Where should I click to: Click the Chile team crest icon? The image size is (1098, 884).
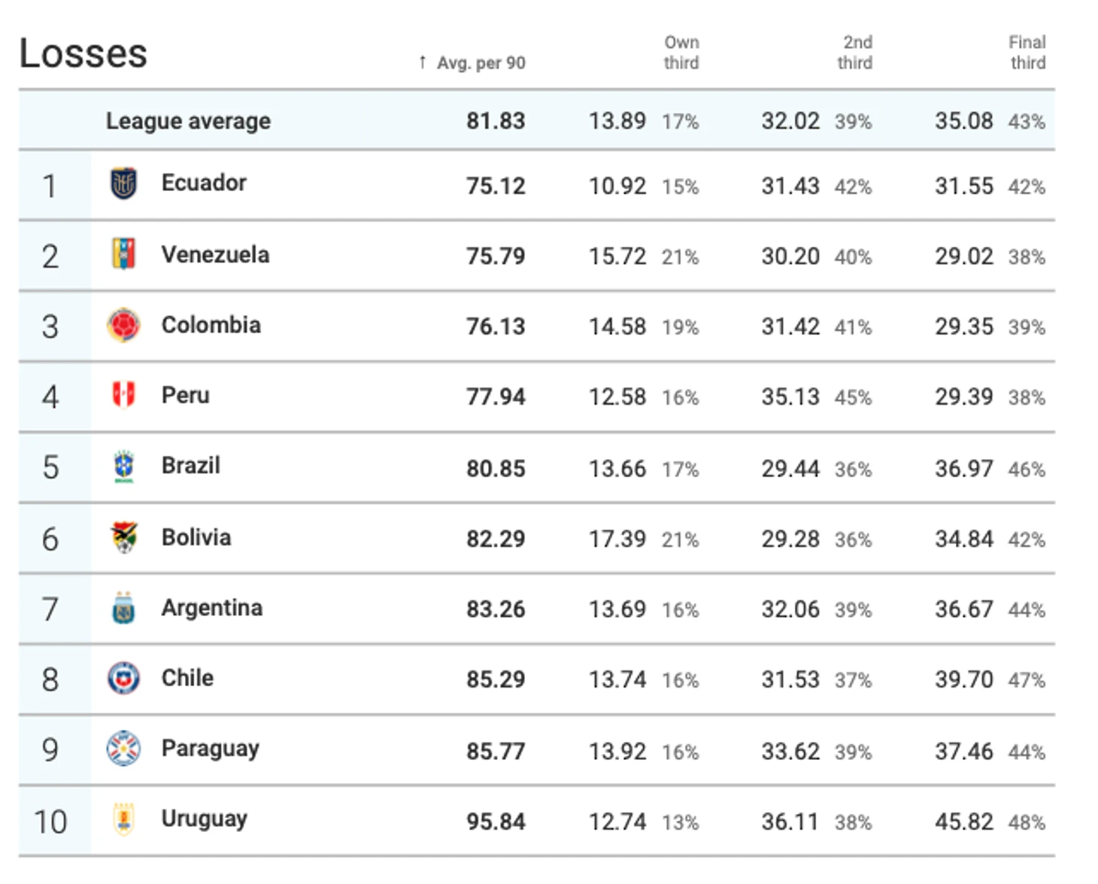pos(123,678)
